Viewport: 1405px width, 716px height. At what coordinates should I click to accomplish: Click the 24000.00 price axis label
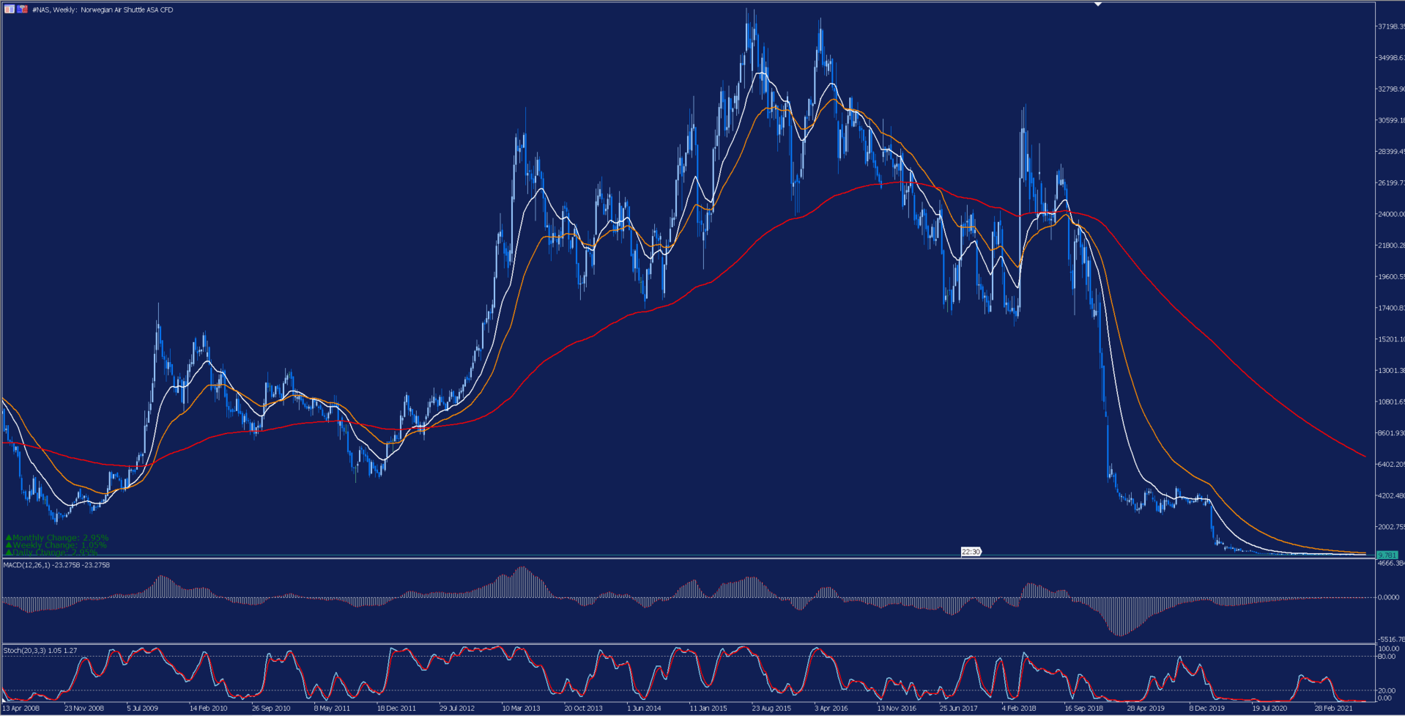(x=1390, y=214)
